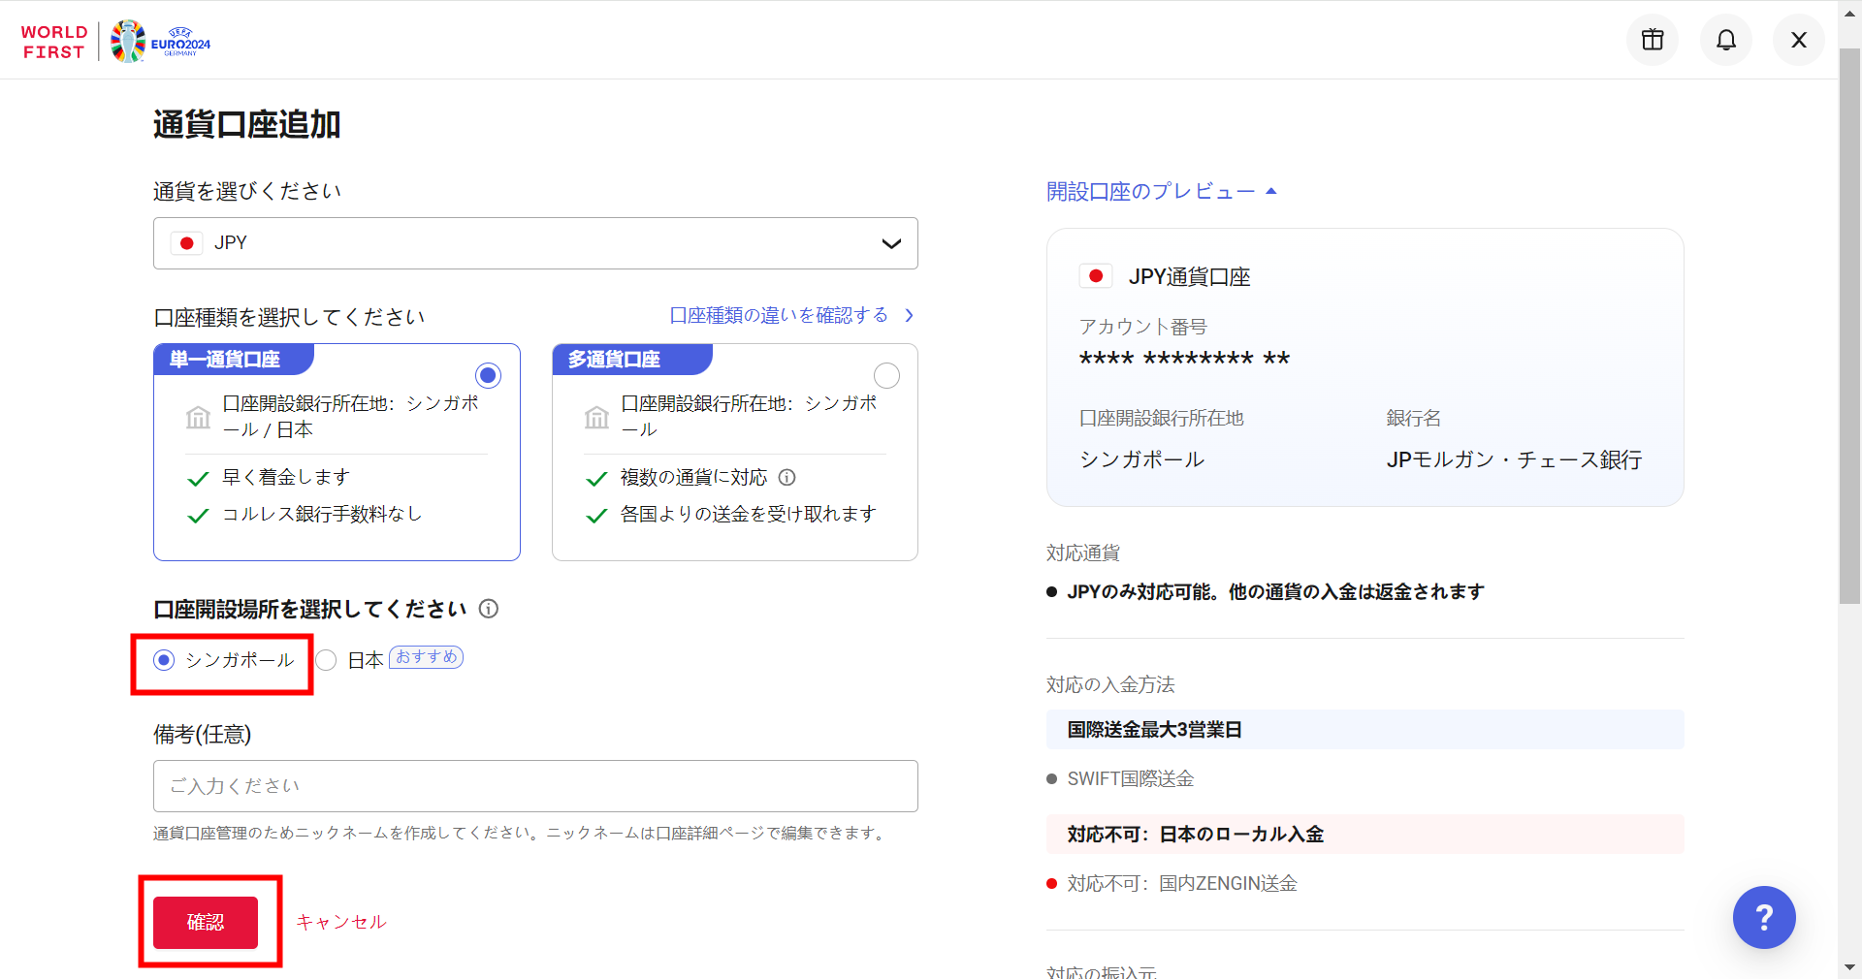Collapse the 開設口座のプレビュー section
The height and width of the screenshot is (979, 1862).
1161,192
